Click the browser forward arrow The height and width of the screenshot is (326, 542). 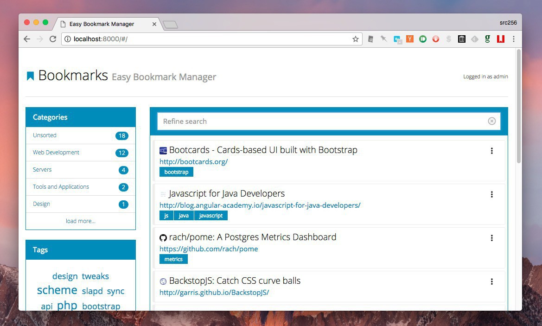pos(40,39)
